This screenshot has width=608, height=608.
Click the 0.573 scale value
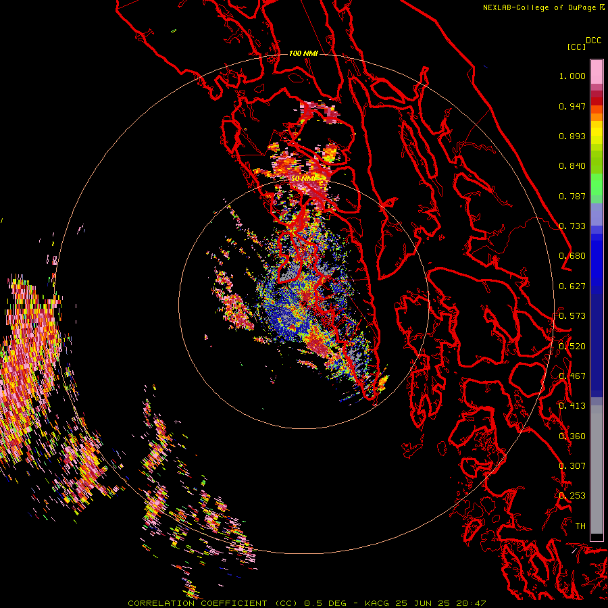tap(572, 316)
